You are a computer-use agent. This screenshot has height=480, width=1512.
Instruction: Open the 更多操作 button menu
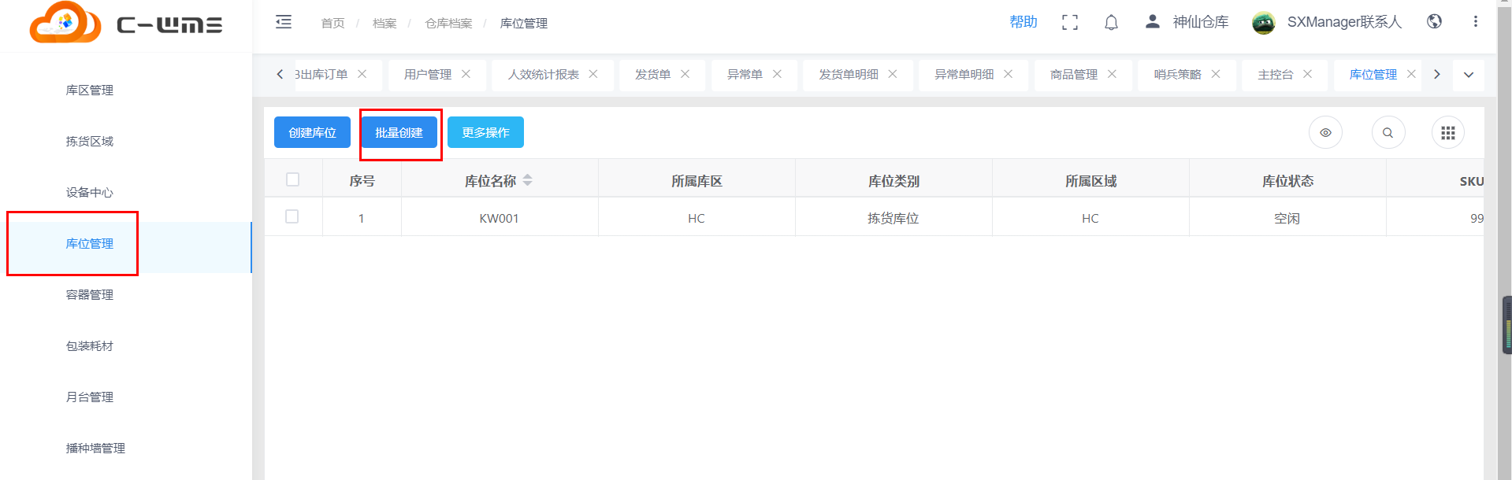485,132
